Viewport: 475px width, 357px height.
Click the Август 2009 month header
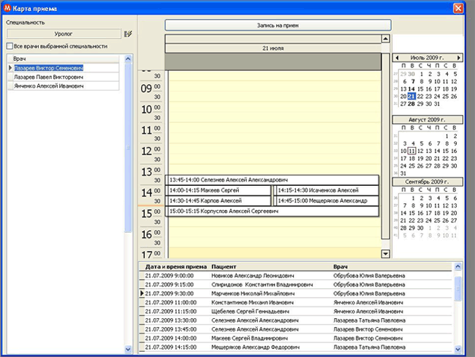coord(428,119)
